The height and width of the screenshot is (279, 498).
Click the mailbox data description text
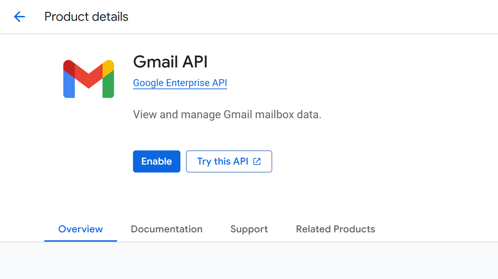coord(227,114)
